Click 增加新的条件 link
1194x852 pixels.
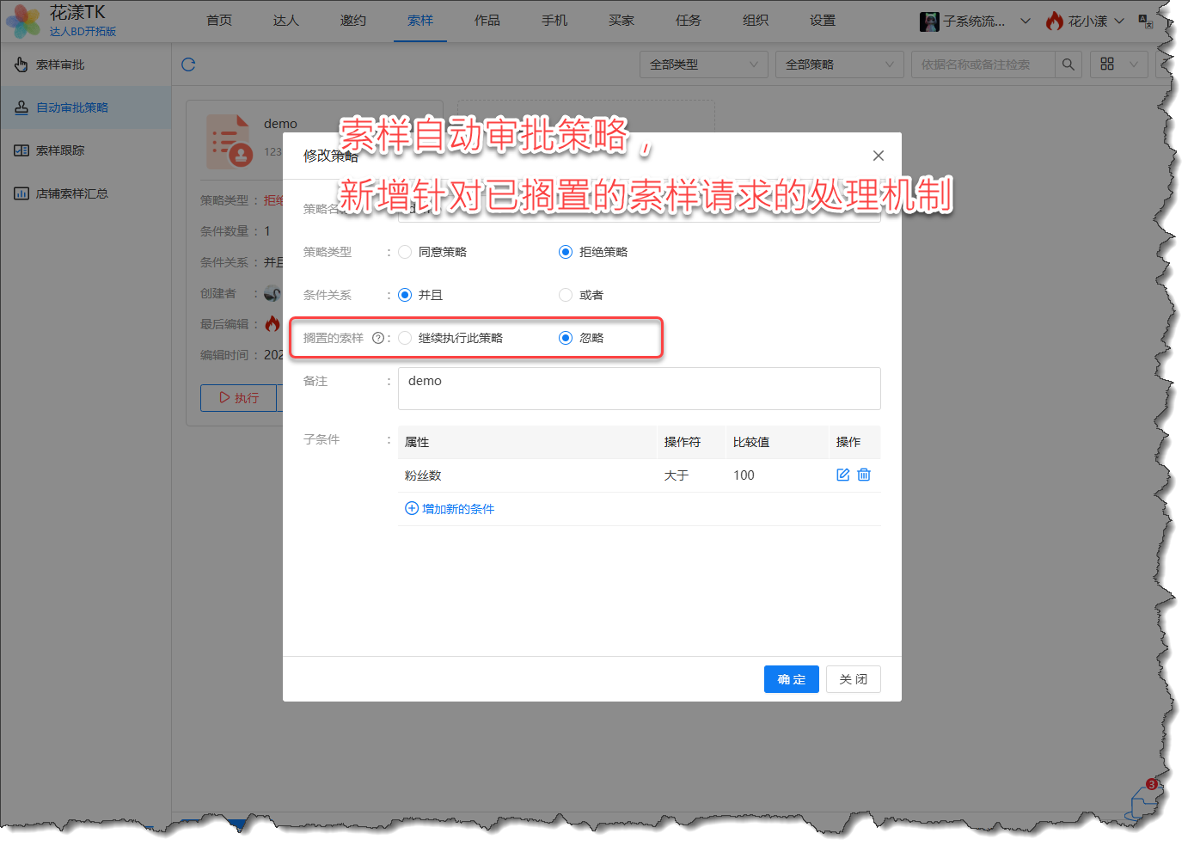coord(450,509)
